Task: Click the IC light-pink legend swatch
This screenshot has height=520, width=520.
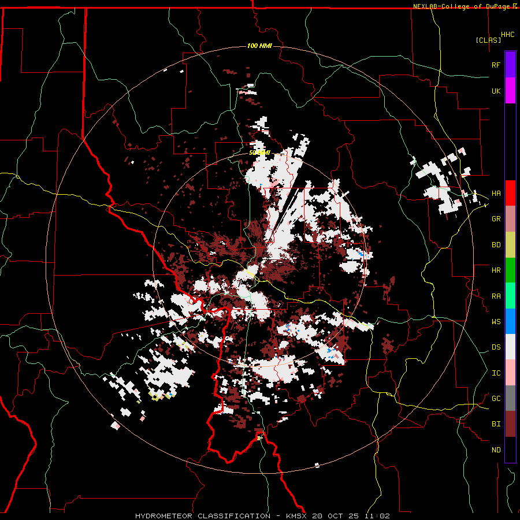Action: [x=510, y=373]
